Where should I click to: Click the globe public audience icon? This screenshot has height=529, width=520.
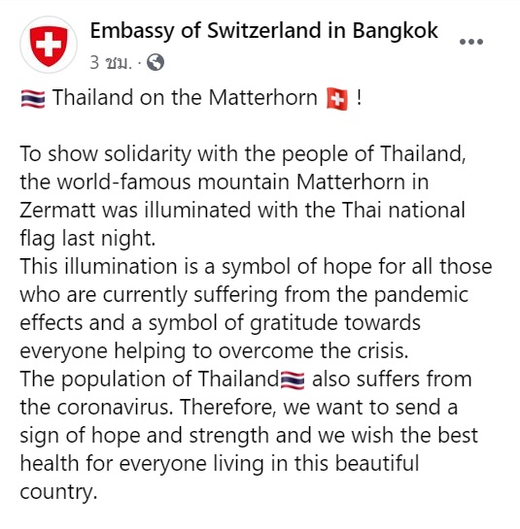[x=156, y=62]
